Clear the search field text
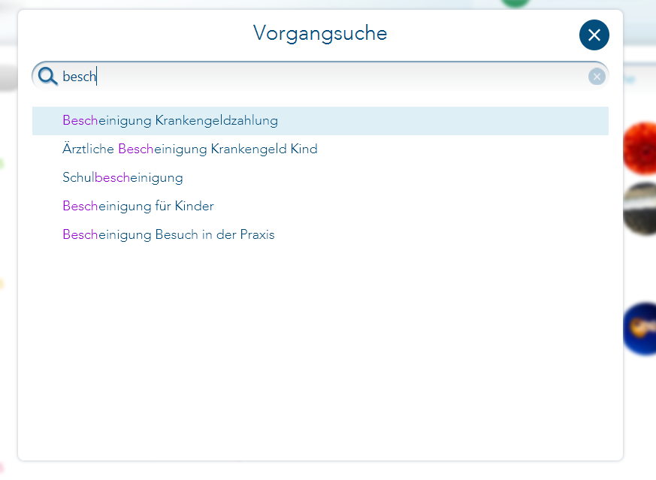This screenshot has height=480, width=656. [x=597, y=77]
